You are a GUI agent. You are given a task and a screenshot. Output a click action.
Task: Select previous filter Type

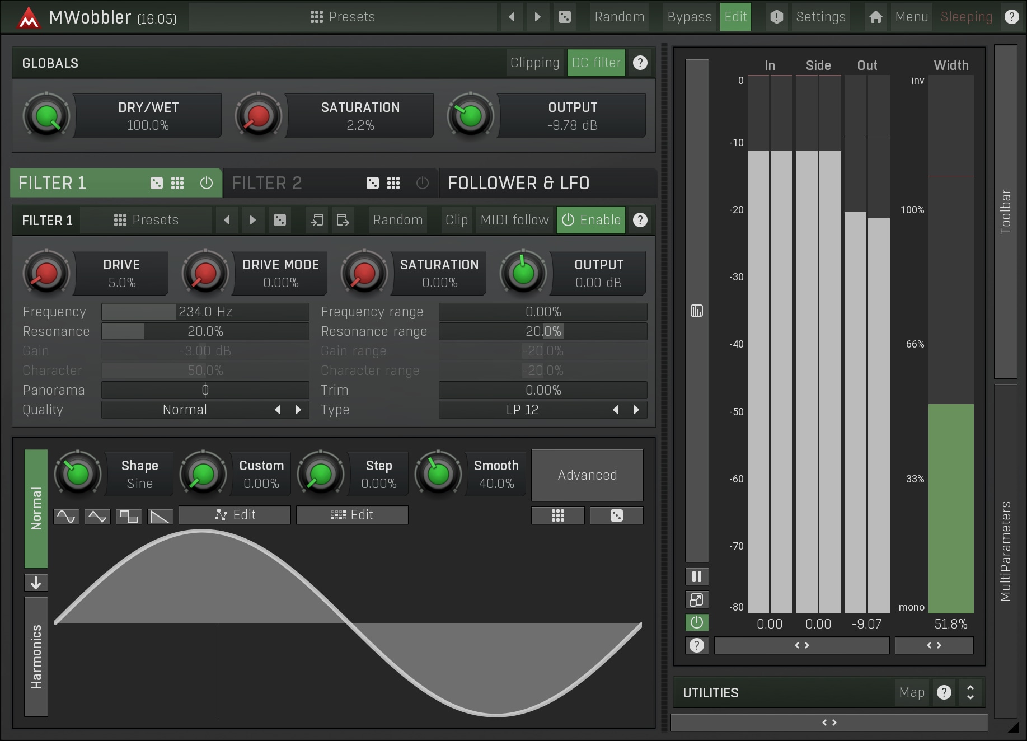[x=616, y=410]
